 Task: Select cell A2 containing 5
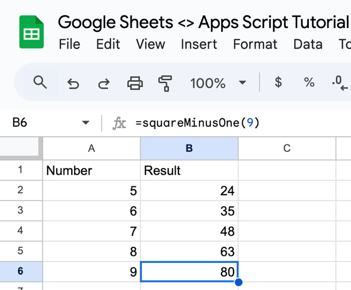tap(91, 191)
